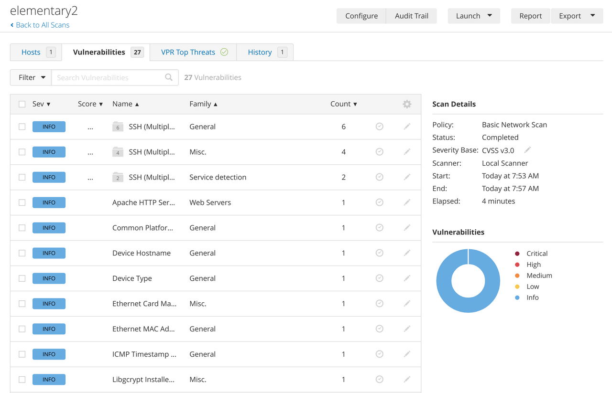Check the box for Ethernet Card Manufacturer row

22,304
